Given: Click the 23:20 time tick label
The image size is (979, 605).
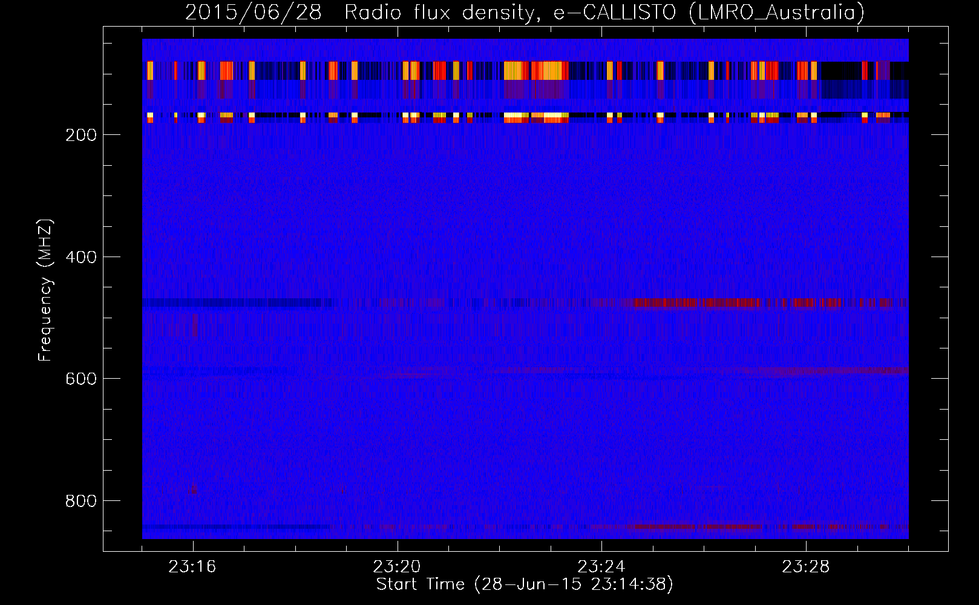Looking at the screenshot, I should point(397,567).
